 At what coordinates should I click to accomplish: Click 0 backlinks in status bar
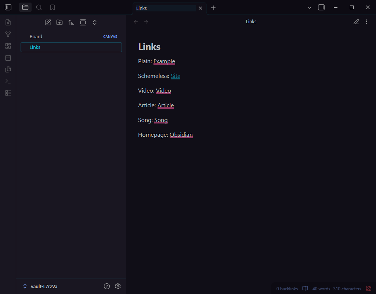tap(287, 289)
